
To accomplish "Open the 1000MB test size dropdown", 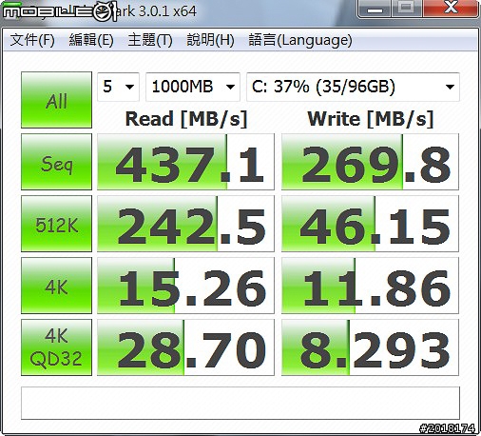I will pos(193,87).
